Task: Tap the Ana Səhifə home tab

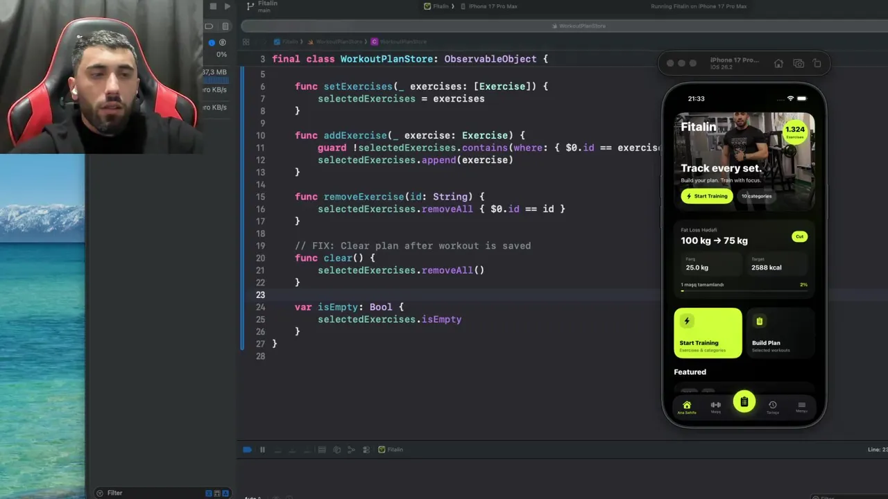Action: [687, 408]
